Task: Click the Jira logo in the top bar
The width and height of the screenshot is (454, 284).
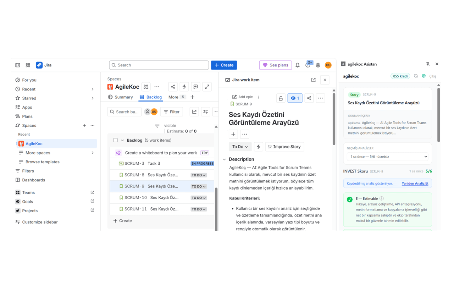Action: click(x=44, y=65)
